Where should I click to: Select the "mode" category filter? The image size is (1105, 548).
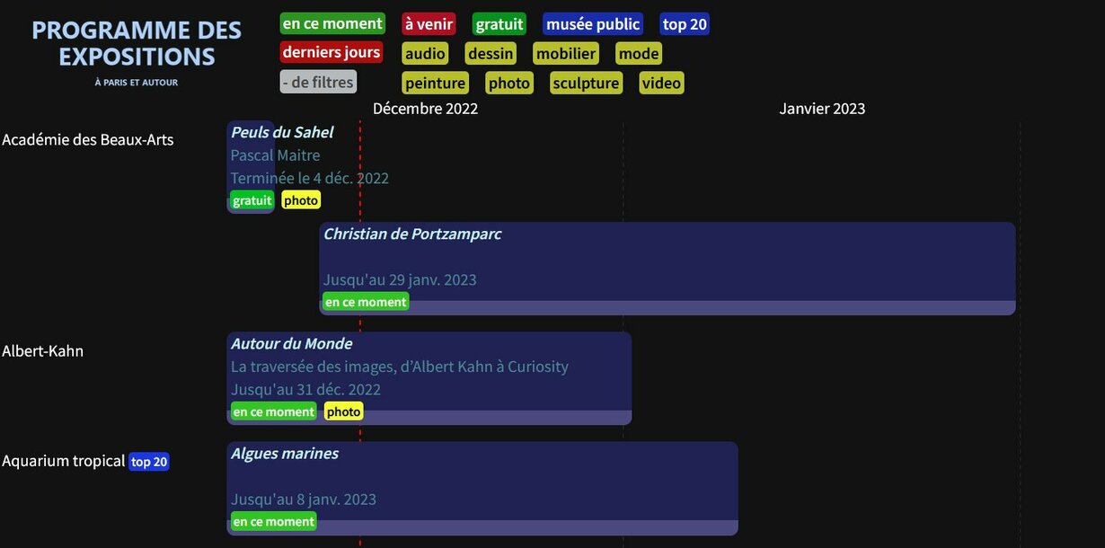639,54
